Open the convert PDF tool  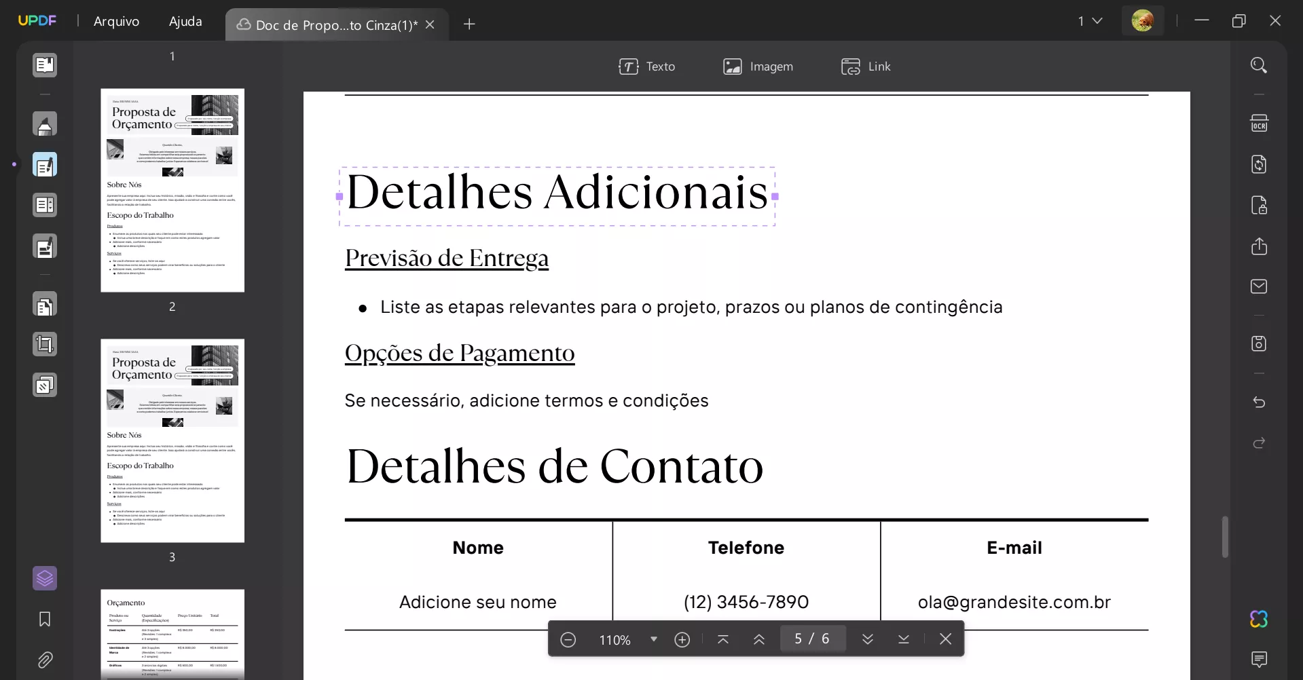(45, 305)
